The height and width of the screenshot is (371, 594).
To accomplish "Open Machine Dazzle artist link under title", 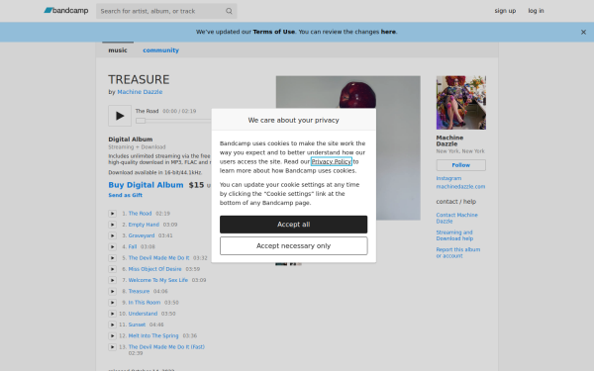I will point(140,92).
